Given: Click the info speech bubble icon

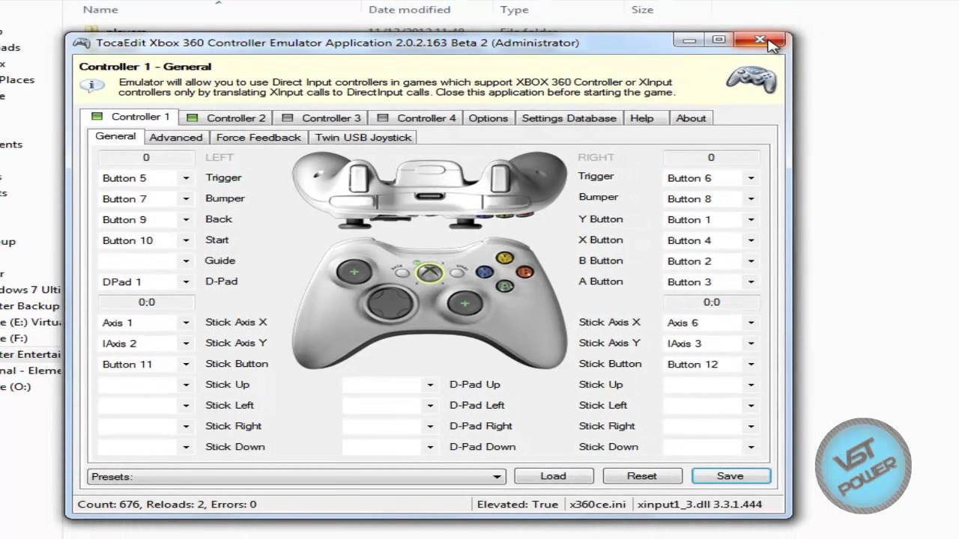Looking at the screenshot, I should (91, 85).
